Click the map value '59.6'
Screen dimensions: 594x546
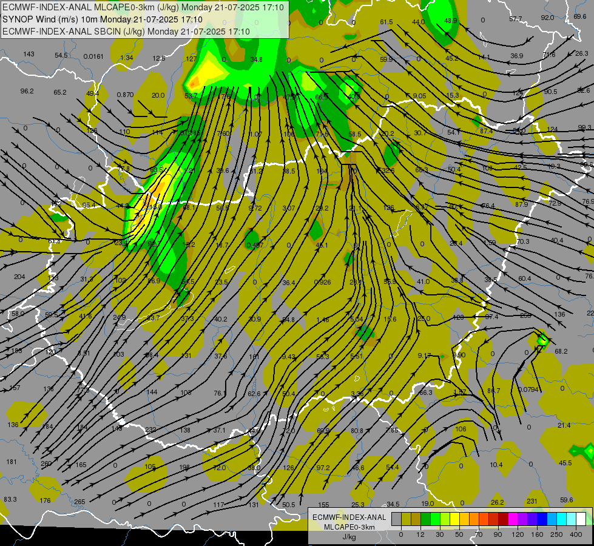(x=566, y=500)
